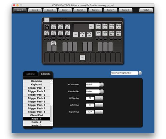Screen dimensions: 166x139
Task: Select the CC# 27 knob on device
Action: (67, 33)
